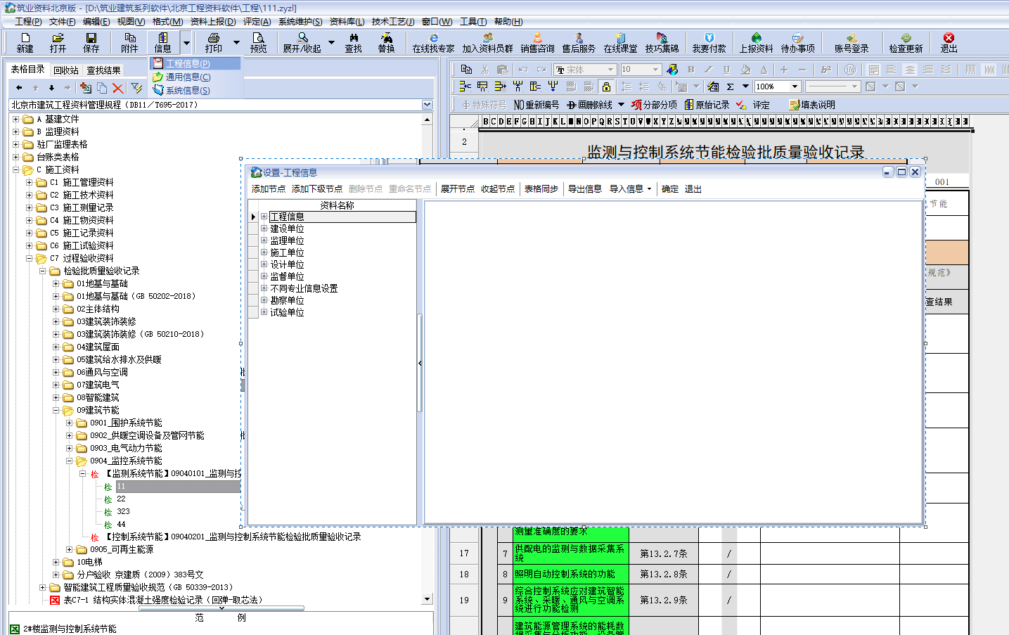The width and height of the screenshot is (1009, 635).
Task: Click the 技巧集锦 tips icon
Action: (662, 42)
